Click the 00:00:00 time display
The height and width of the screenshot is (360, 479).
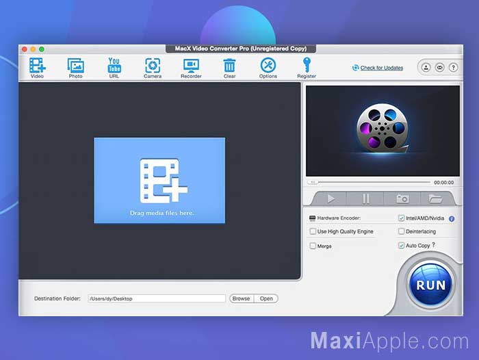click(444, 183)
